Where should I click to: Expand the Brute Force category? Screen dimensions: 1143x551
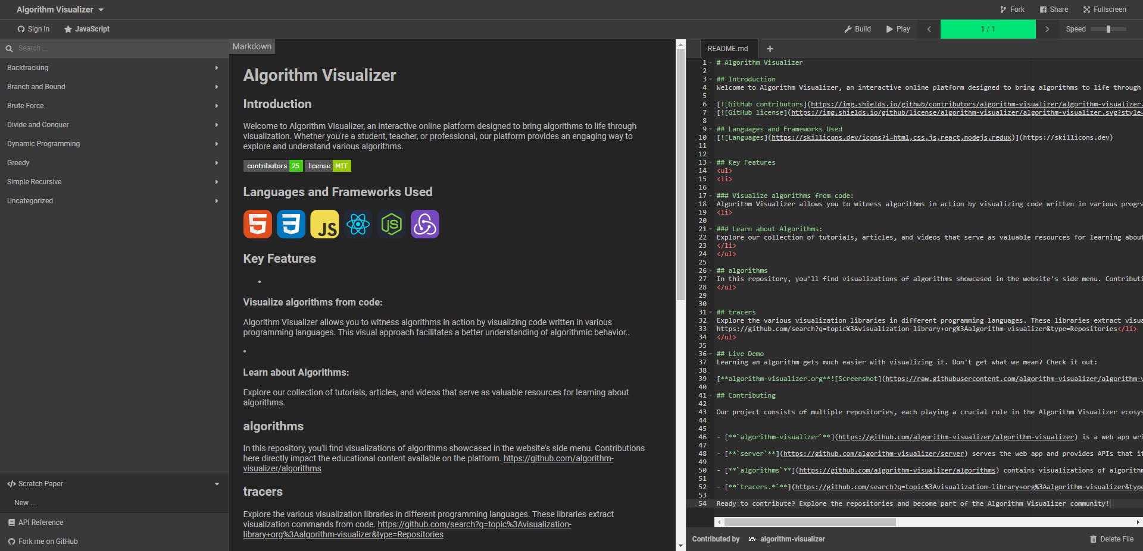tap(114, 106)
